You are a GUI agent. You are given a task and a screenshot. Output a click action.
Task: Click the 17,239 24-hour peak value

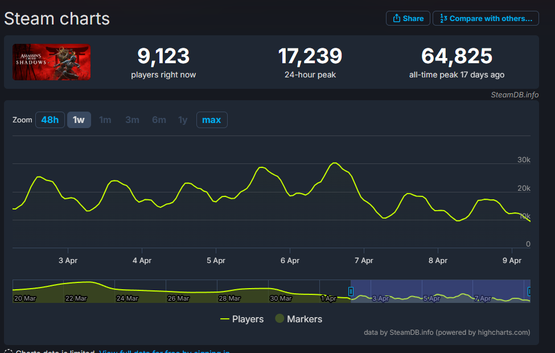(x=310, y=56)
